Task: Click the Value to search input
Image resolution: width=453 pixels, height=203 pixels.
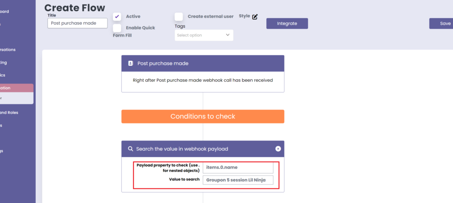Action: click(238, 180)
